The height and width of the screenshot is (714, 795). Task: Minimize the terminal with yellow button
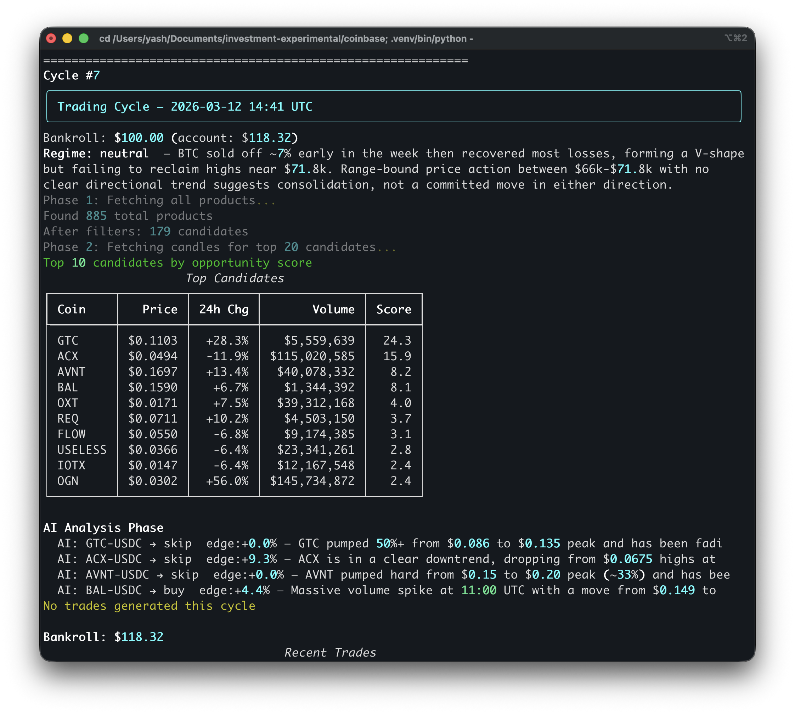(x=67, y=38)
